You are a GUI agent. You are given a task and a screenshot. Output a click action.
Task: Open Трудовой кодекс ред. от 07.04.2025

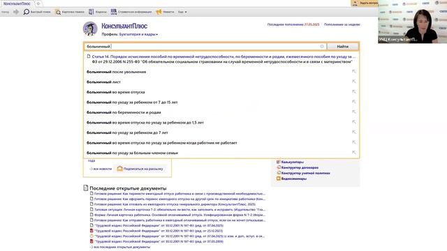(x=159, y=225)
